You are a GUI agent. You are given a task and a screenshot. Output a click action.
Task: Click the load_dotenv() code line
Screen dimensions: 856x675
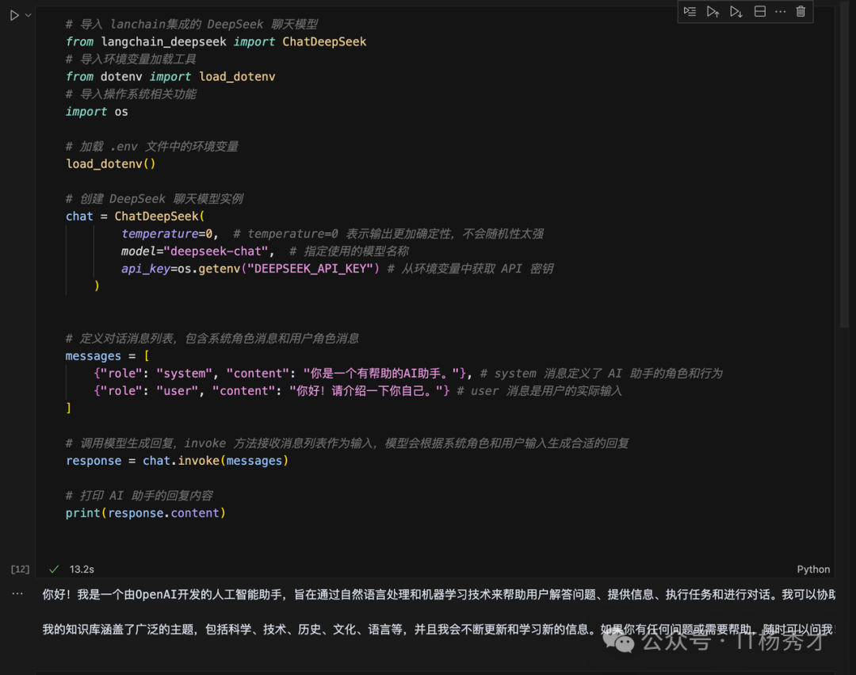tap(110, 163)
